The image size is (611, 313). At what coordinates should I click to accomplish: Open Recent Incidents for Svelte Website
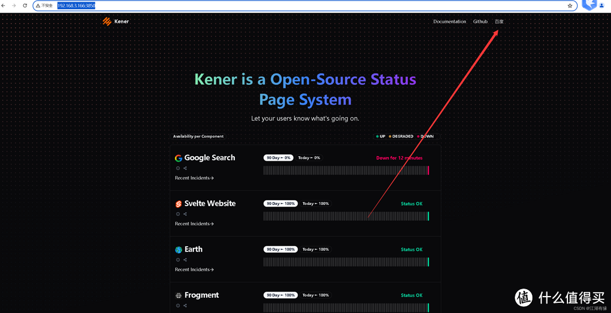point(195,224)
